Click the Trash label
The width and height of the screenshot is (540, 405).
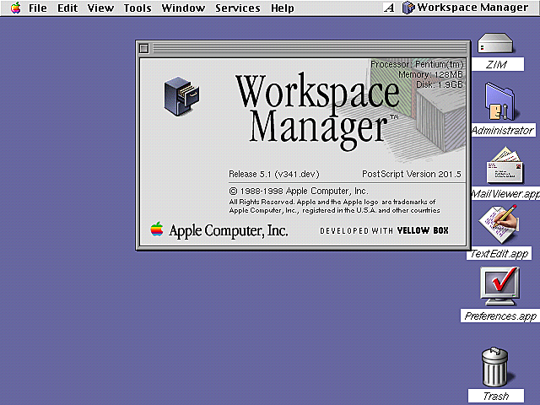pyautogui.click(x=496, y=396)
